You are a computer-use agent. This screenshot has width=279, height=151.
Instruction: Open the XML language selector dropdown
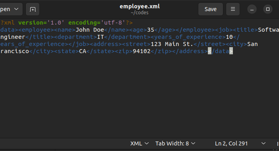pyautogui.click(x=139, y=143)
